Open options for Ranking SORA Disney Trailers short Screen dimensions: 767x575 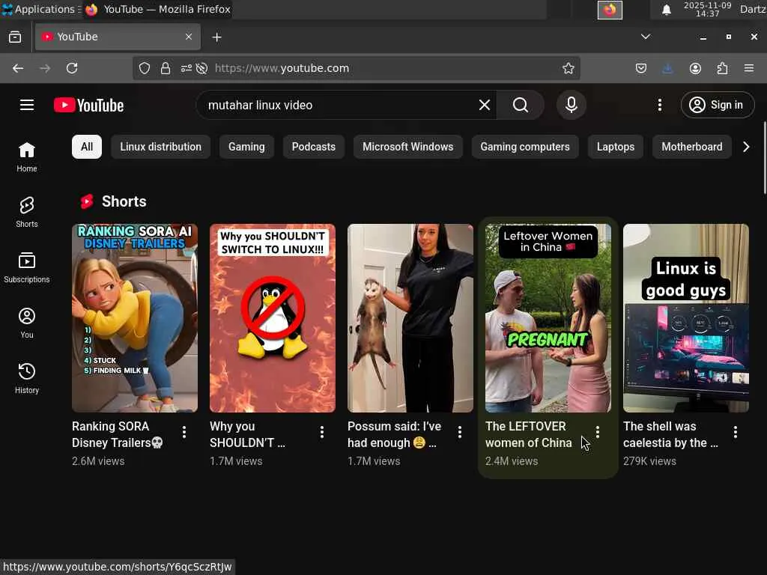pos(184,432)
